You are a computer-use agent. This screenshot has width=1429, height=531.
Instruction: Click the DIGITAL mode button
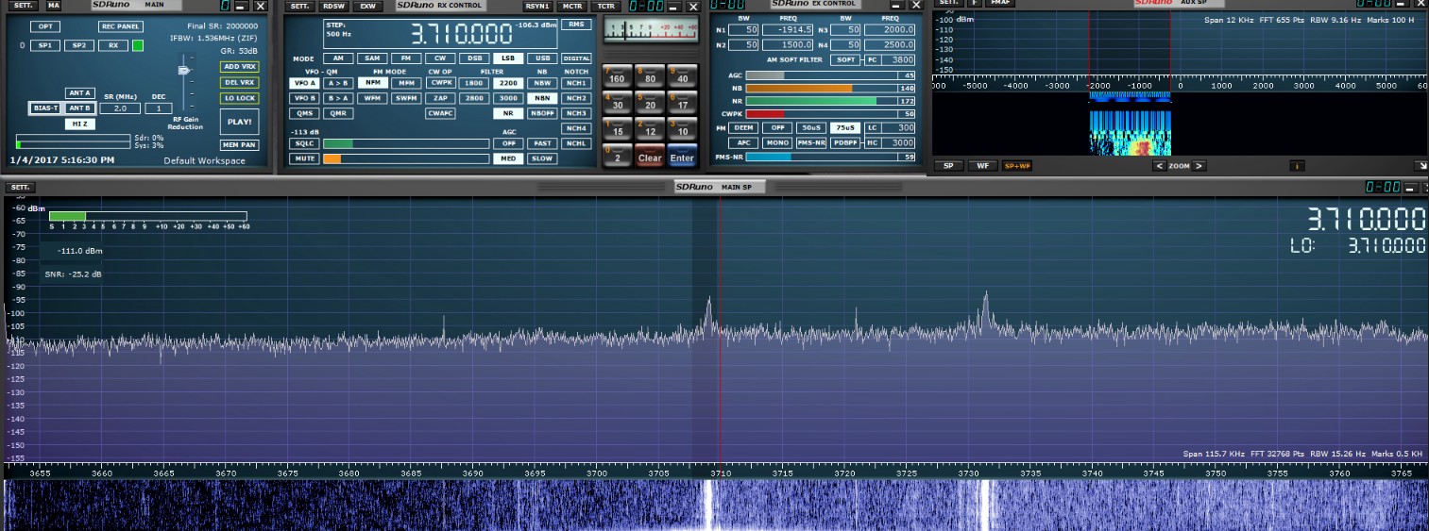(576, 58)
